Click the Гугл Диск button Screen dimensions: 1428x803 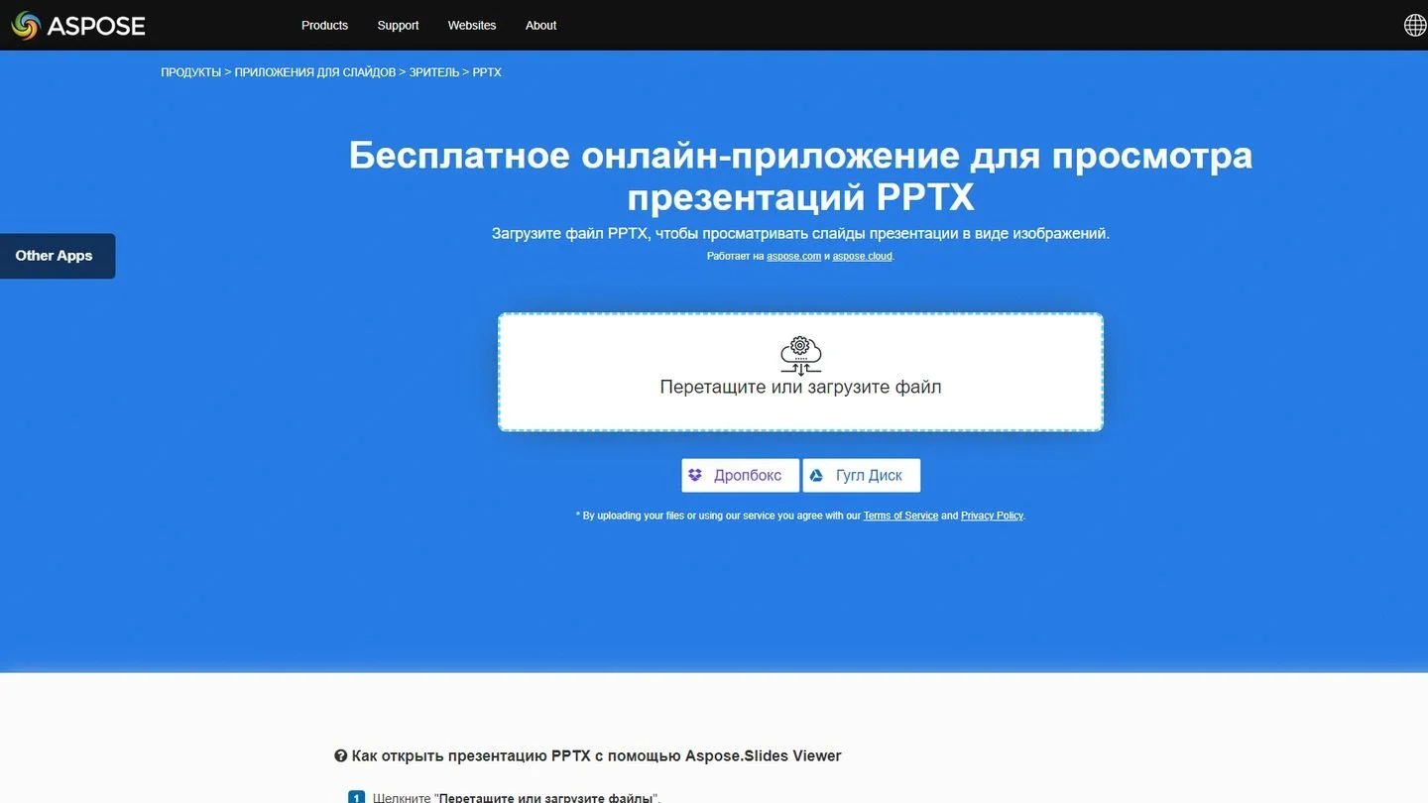(862, 476)
